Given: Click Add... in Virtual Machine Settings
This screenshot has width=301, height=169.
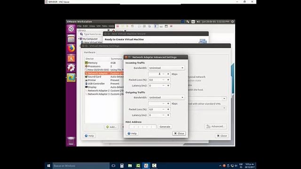Looking at the screenshot, I should [111, 127].
